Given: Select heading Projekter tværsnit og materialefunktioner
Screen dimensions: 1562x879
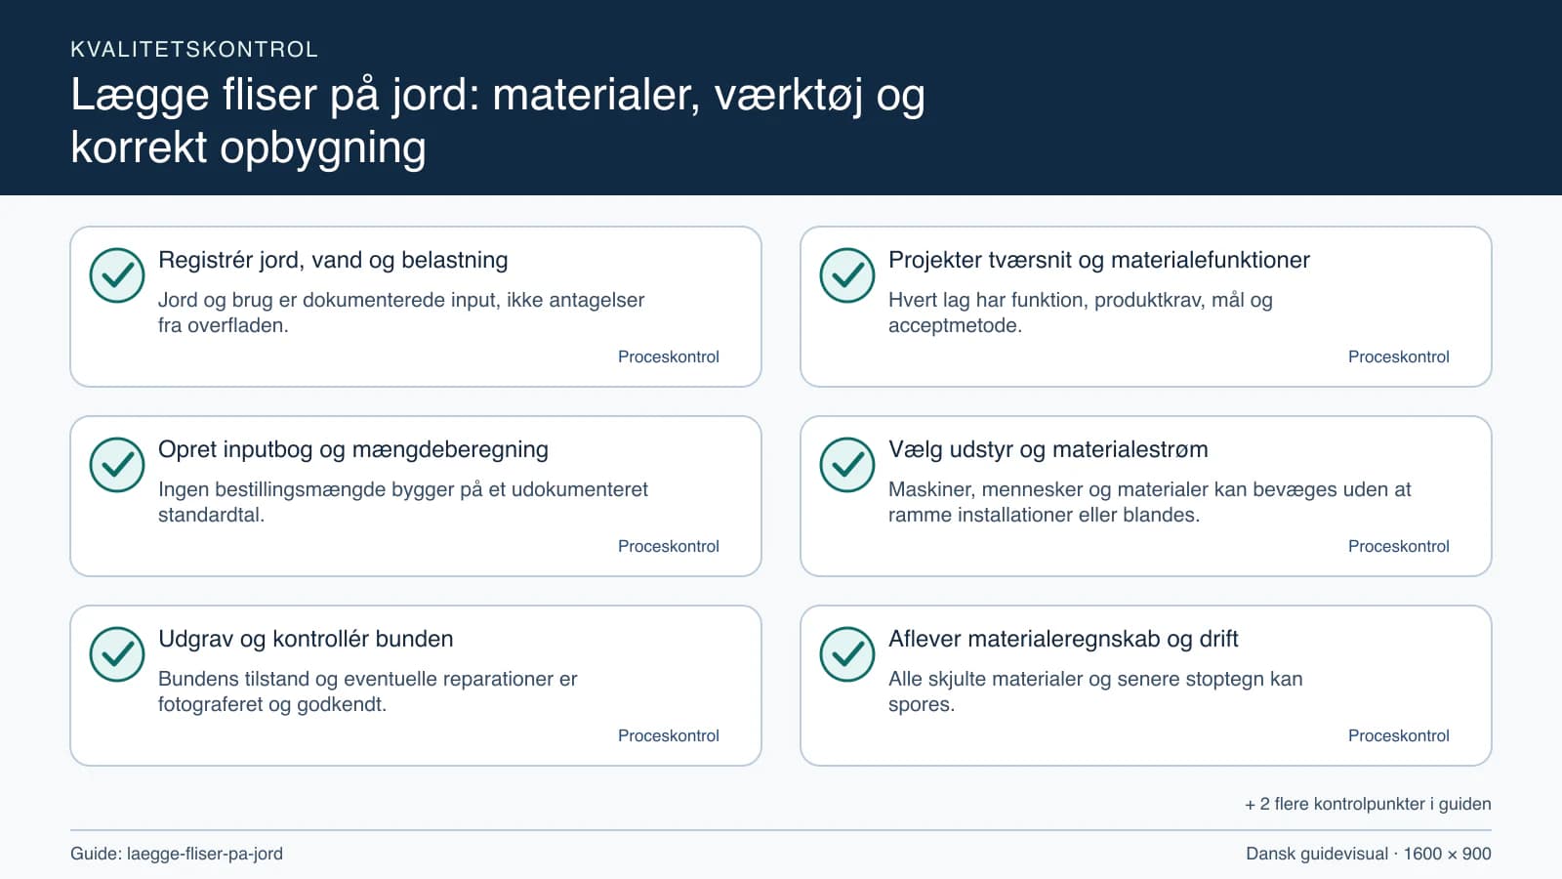Looking at the screenshot, I should click(1098, 260).
